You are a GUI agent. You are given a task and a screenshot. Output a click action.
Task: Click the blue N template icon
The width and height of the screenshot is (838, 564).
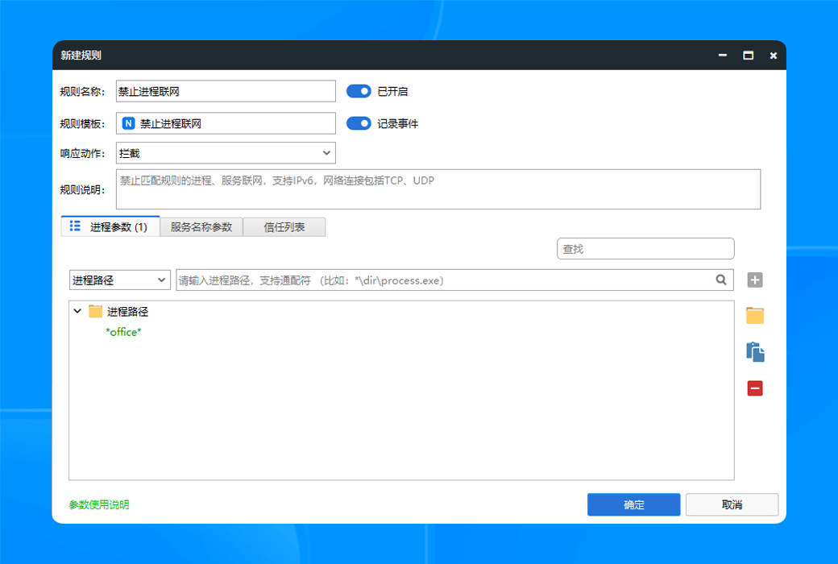click(128, 123)
